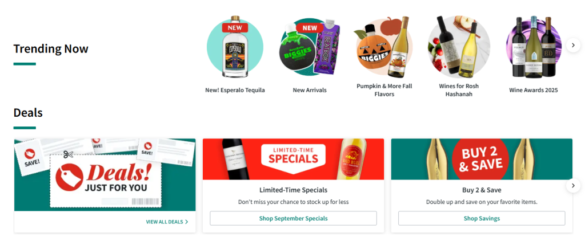Click the Wine Awards 2025 label

pyautogui.click(x=534, y=90)
